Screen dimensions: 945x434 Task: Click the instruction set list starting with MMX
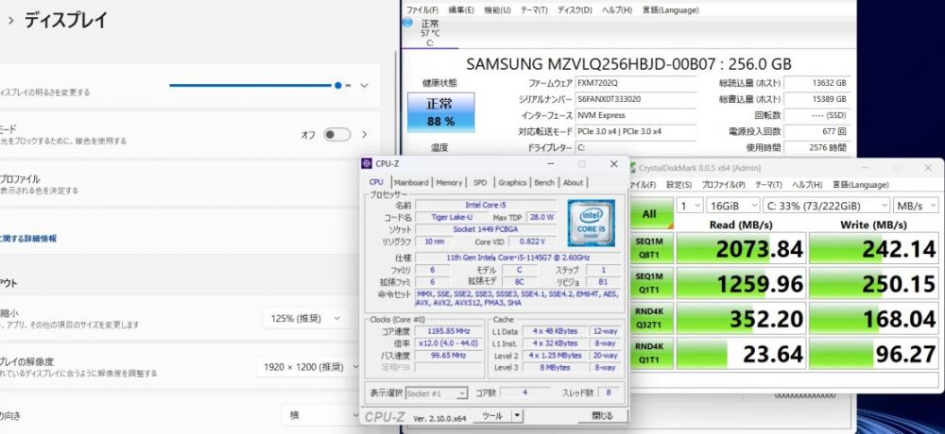pyautogui.click(x=518, y=298)
